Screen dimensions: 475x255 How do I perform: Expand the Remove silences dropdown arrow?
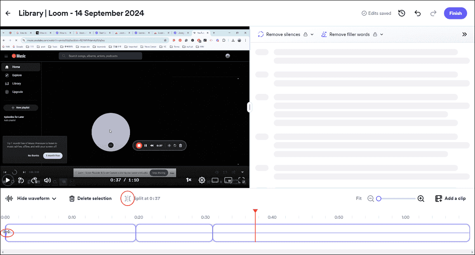click(312, 35)
